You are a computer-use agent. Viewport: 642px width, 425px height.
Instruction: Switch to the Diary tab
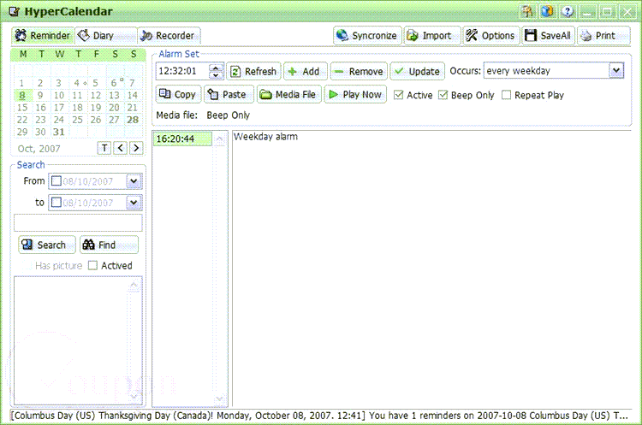click(x=105, y=36)
